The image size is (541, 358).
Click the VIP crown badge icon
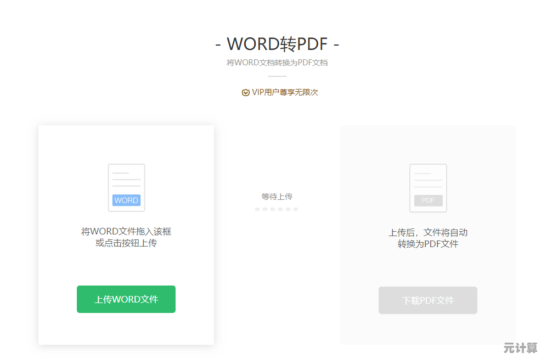coord(245,92)
